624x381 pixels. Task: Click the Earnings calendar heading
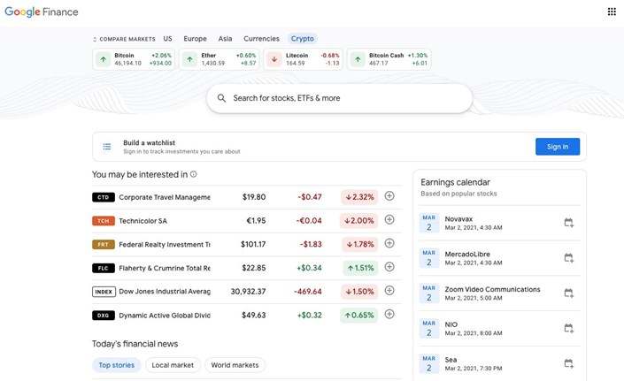[x=455, y=182]
